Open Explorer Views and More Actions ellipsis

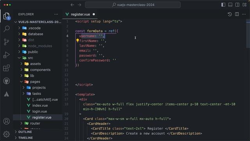click(56, 14)
